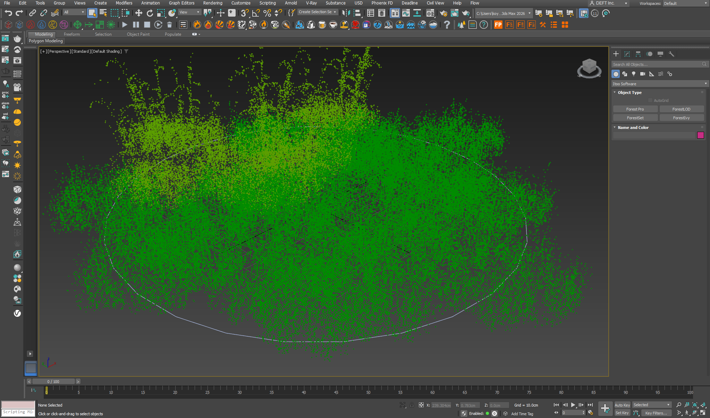
Task: Open the Itoo Software category dropdown
Action: (659, 84)
